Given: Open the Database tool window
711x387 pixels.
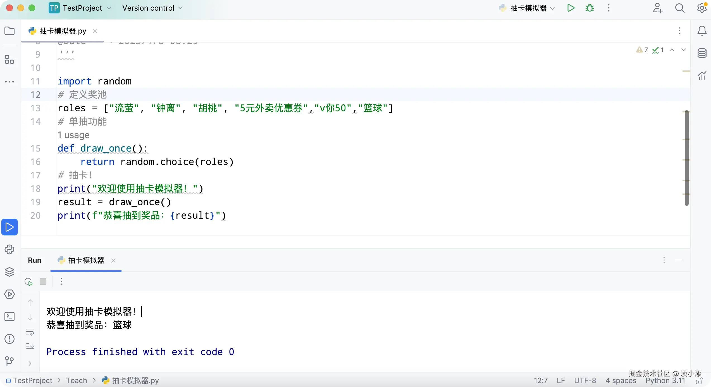Looking at the screenshot, I should 702,53.
